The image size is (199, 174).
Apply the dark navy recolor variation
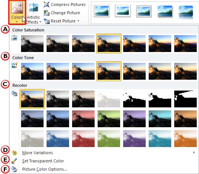point(32,119)
